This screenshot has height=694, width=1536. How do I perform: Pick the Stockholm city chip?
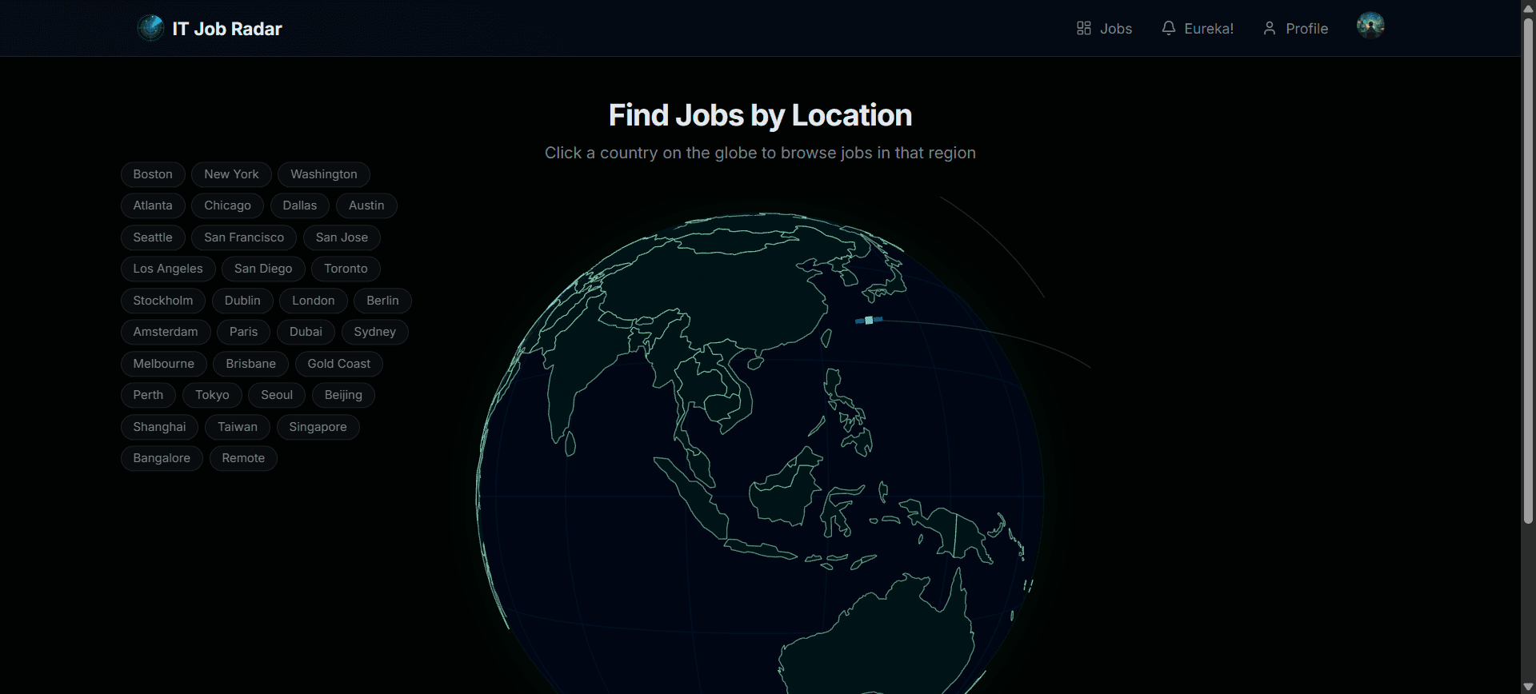coord(162,301)
